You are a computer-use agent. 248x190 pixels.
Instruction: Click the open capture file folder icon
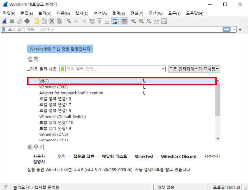coord(37,21)
